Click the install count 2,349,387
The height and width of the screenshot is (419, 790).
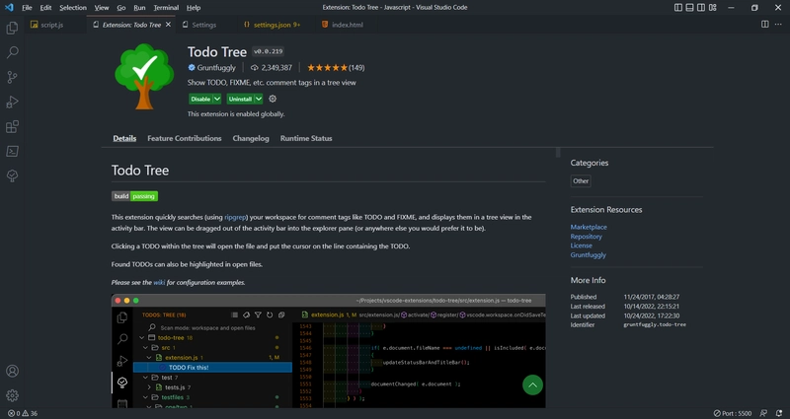pos(272,67)
